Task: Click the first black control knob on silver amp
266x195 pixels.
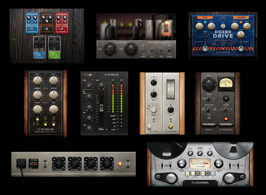Action: click(59, 164)
